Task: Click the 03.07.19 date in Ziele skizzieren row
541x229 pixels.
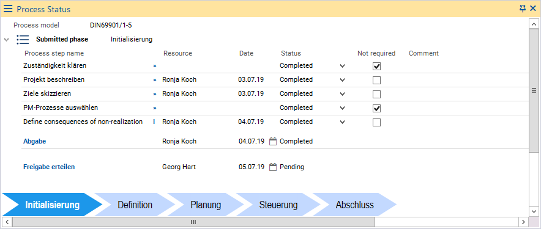Action: 251,93
